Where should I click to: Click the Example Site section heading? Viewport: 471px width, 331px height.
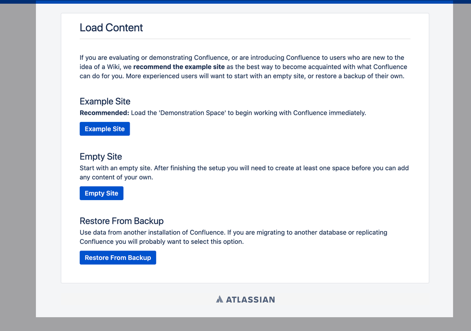point(105,101)
